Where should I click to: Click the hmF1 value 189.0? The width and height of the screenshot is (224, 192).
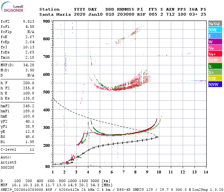pyautogui.click(x=28, y=111)
